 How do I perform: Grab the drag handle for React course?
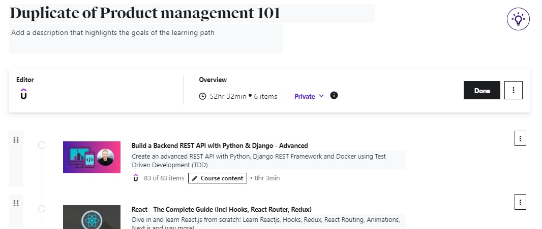(16, 203)
